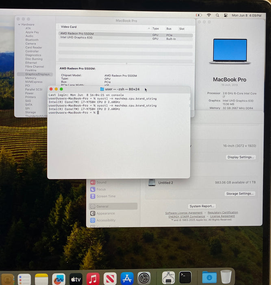Click Focus moon icon in Settings sidebar

[93, 189]
